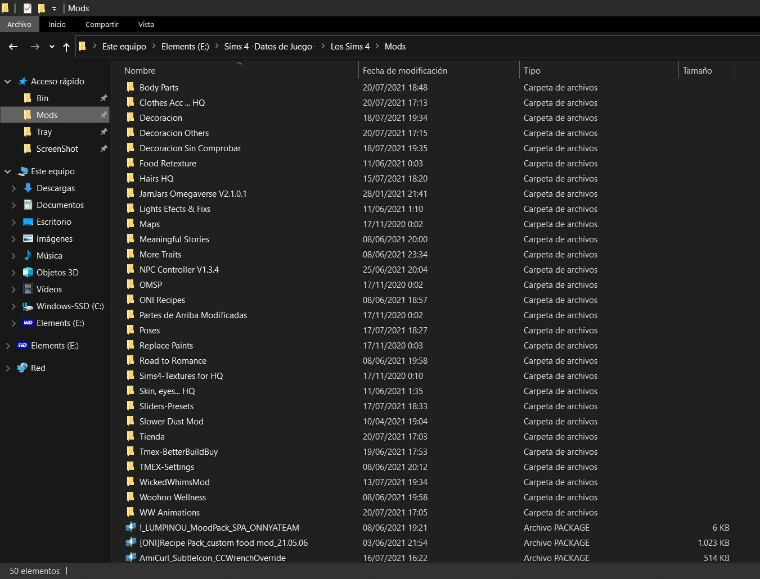Image resolution: width=760 pixels, height=579 pixels.
Task: Click the Escritorio desktop icon
Action: [x=28, y=221]
